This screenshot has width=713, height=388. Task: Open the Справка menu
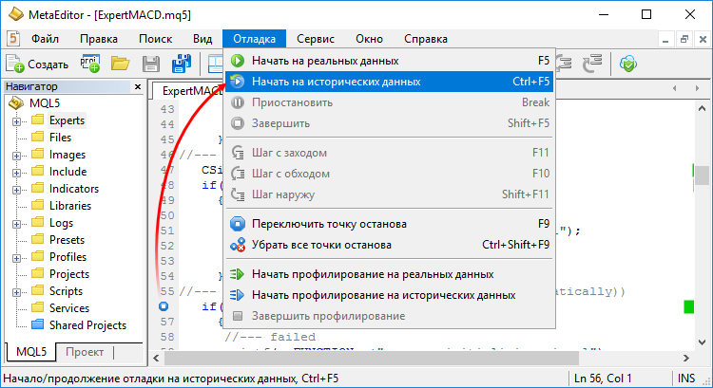click(426, 39)
